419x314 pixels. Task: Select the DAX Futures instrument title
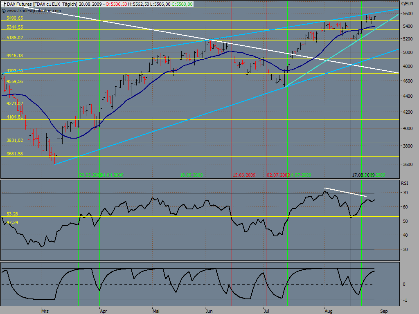point(19,4)
